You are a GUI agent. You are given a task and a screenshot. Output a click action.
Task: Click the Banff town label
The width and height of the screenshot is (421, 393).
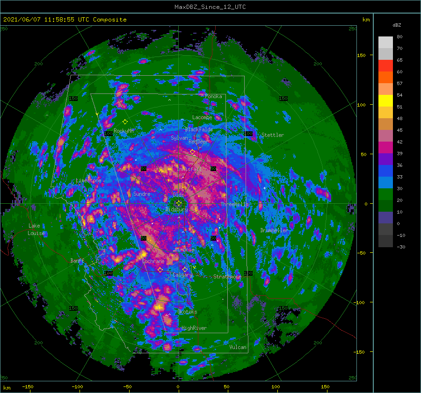[77, 260]
